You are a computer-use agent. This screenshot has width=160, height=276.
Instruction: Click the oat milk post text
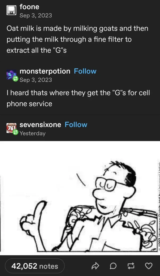(x=77, y=39)
